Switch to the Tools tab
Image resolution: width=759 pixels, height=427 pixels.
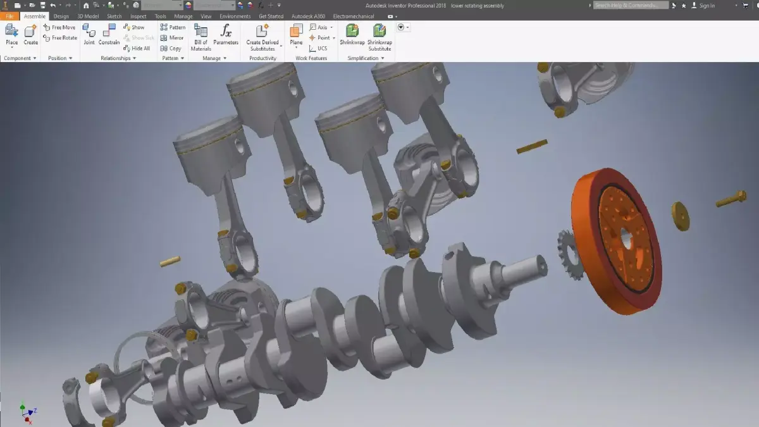[x=161, y=16]
